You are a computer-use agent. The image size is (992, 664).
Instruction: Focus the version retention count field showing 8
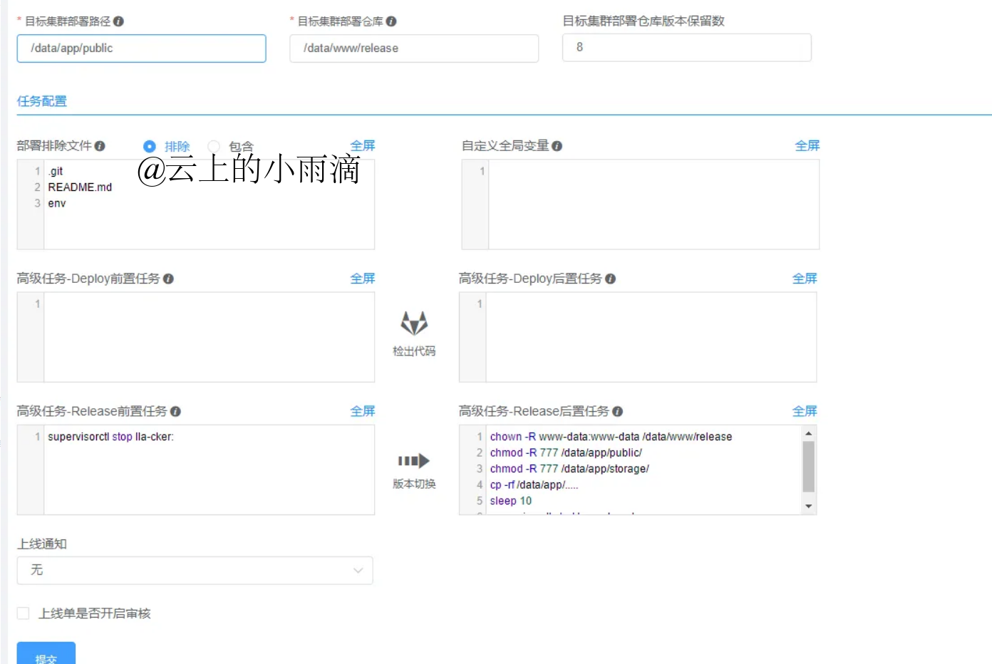(x=687, y=47)
